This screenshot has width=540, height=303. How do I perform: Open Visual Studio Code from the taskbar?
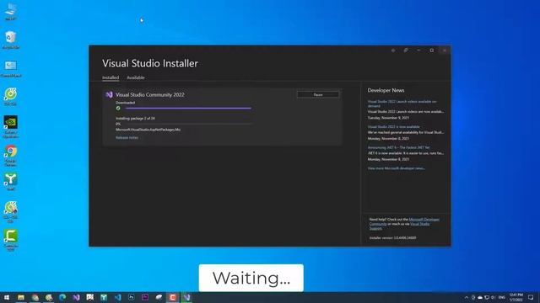[117, 297]
